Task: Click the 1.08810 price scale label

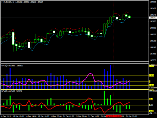Action: point(153,28)
